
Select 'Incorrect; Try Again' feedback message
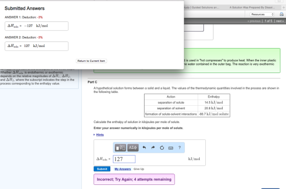[x=134, y=179]
